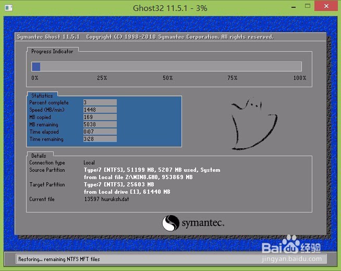Click the Percent complete label
The height and width of the screenshot is (271, 341).
49,103
